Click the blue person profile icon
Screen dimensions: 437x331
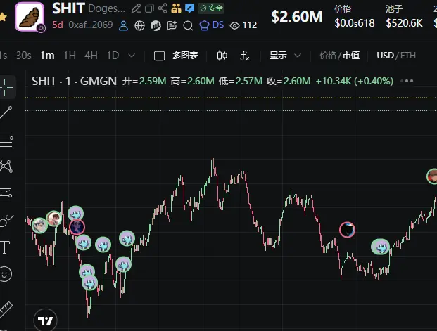[123, 25]
